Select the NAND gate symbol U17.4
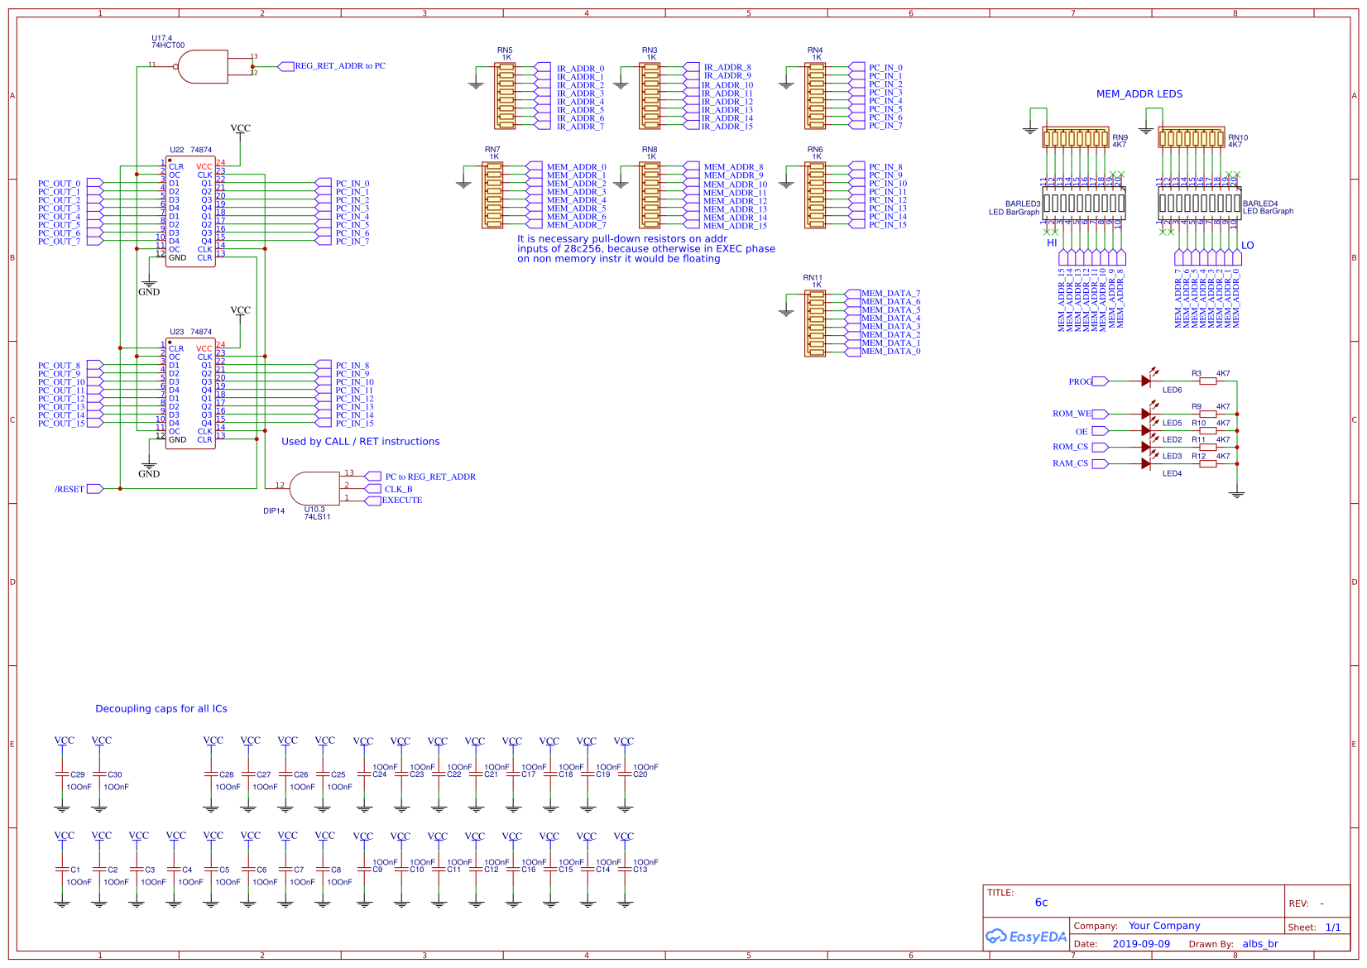 point(203,65)
